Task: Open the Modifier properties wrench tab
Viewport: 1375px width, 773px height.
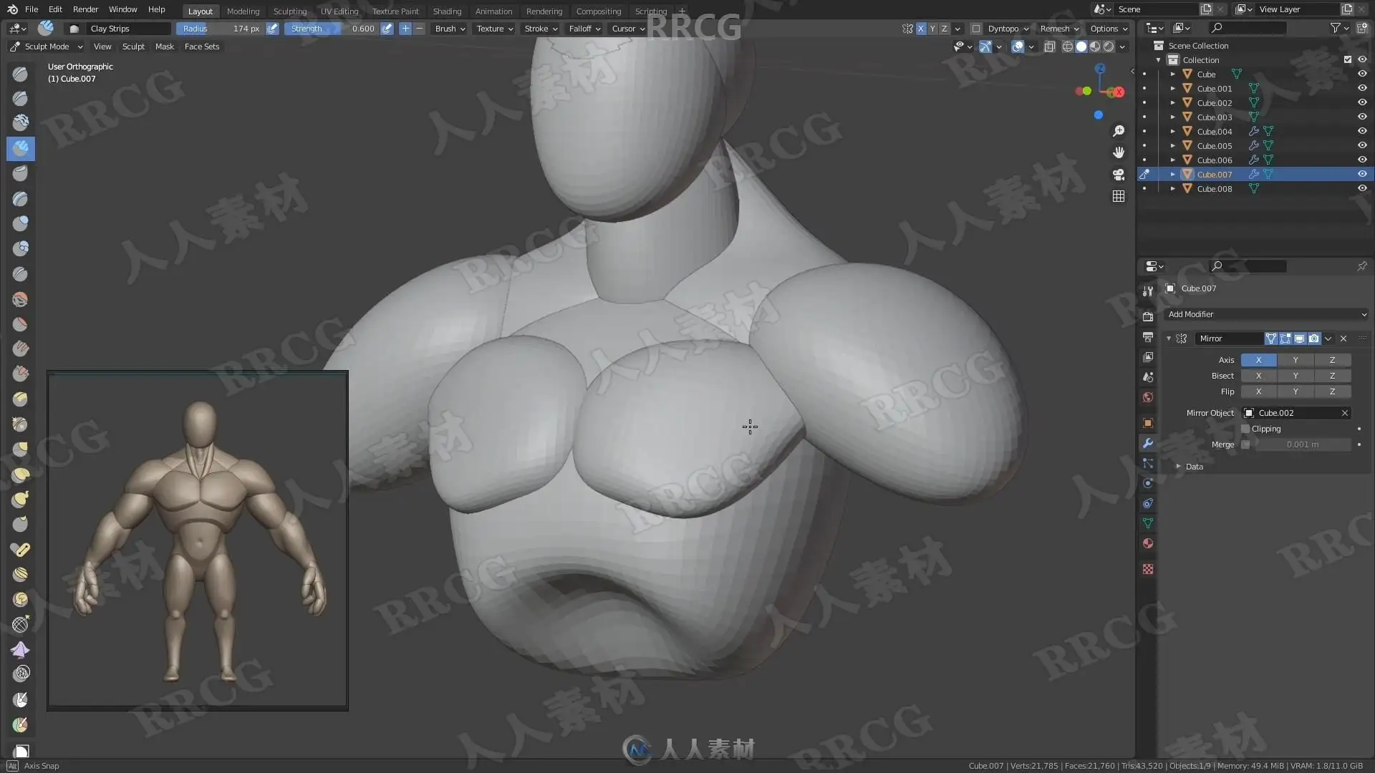Action: (x=1148, y=443)
